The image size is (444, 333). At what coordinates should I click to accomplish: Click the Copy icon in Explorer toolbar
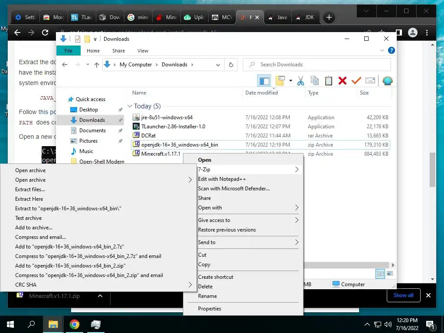coord(315,81)
